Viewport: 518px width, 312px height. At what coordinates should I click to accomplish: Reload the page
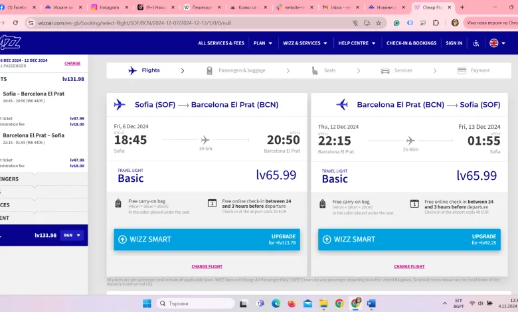click(x=15, y=23)
